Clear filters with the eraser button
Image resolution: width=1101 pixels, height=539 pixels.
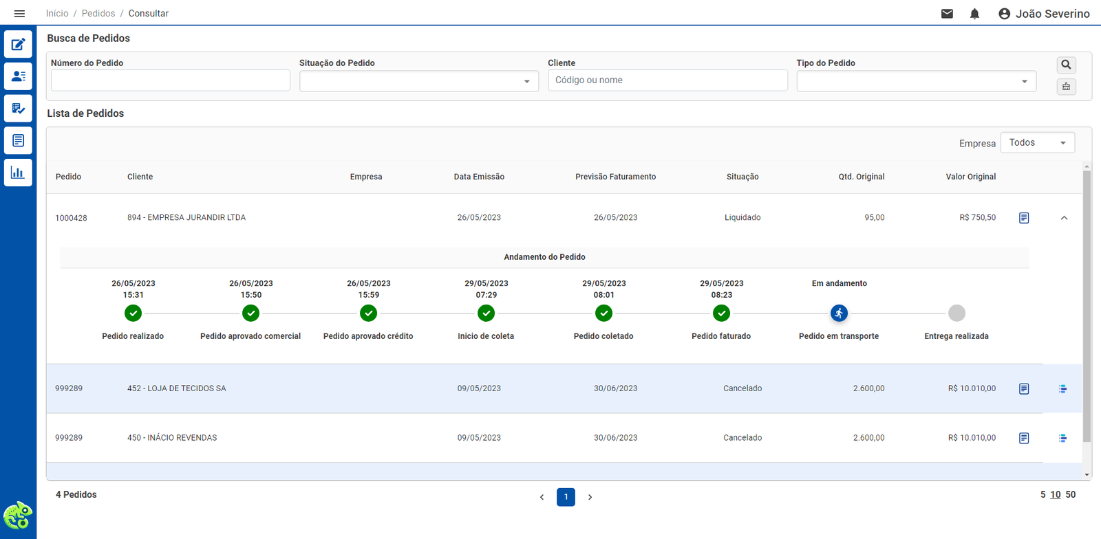(1066, 87)
